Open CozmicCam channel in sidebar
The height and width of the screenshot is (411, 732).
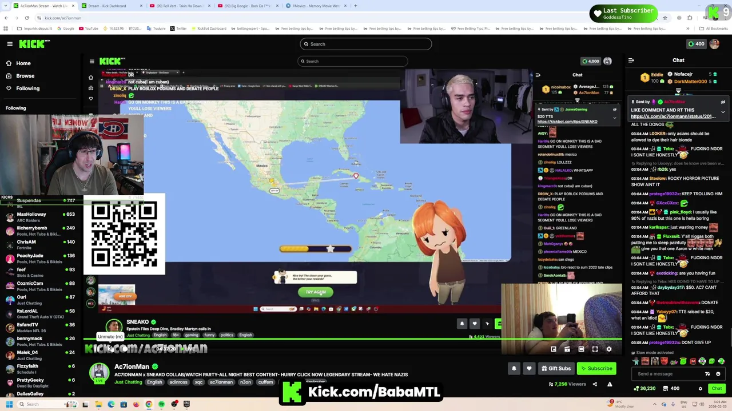click(x=40, y=286)
